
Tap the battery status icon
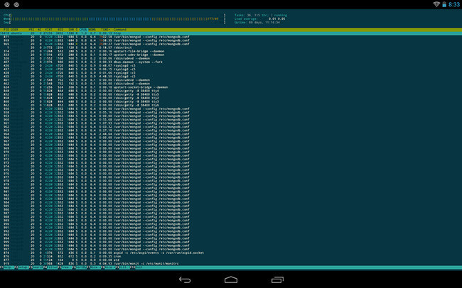444,4
